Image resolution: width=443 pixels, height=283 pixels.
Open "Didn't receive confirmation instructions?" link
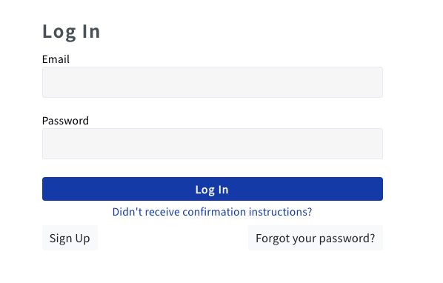coord(212,212)
